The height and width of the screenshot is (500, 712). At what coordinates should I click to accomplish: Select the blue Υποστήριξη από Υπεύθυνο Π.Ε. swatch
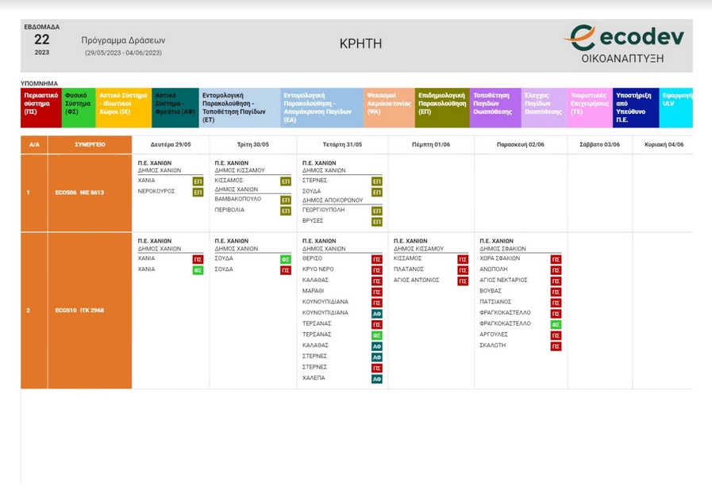point(636,108)
